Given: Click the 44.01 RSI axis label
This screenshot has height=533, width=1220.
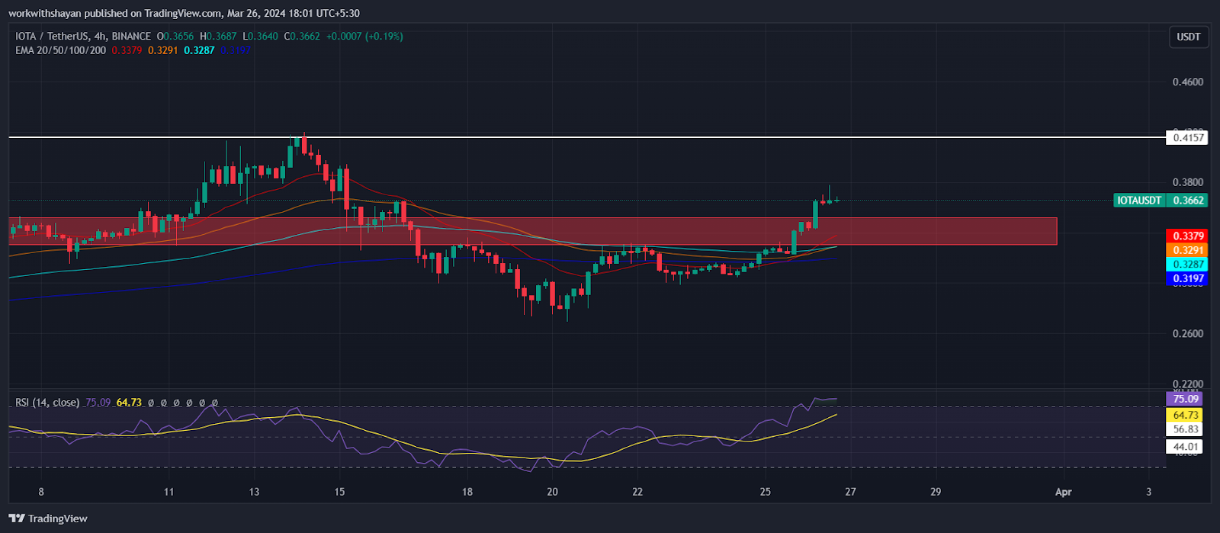Looking at the screenshot, I should (x=1185, y=447).
